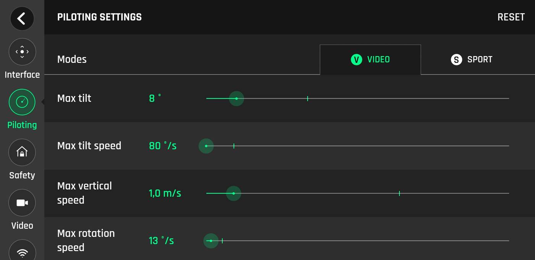This screenshot has height=260, width=535.
Task: Go back using the arrow button
Action: click(22, 18)
